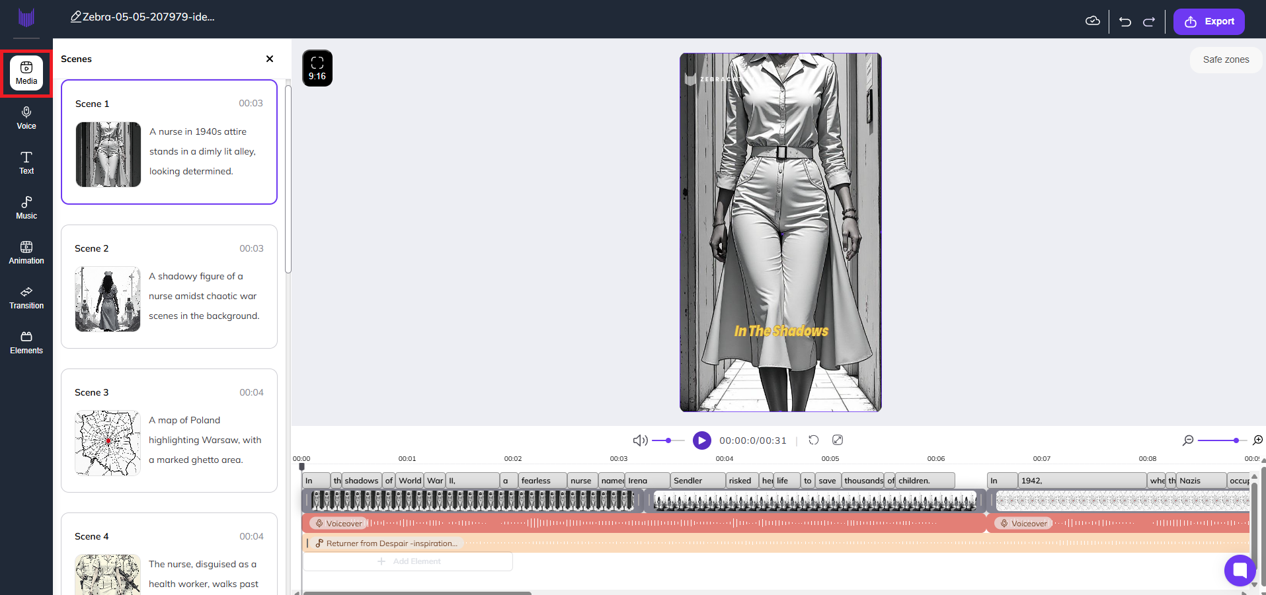Screen dimensions: 1266x595
Task: Select the 'risked' caption word
Action: (x=742, y=481)
